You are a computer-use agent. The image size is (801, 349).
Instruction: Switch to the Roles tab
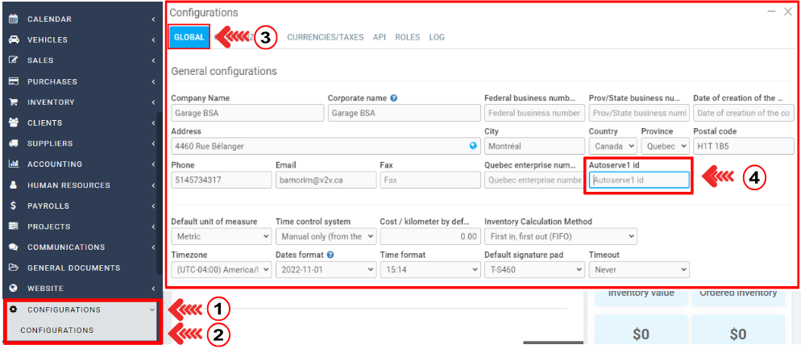point(407,37)
